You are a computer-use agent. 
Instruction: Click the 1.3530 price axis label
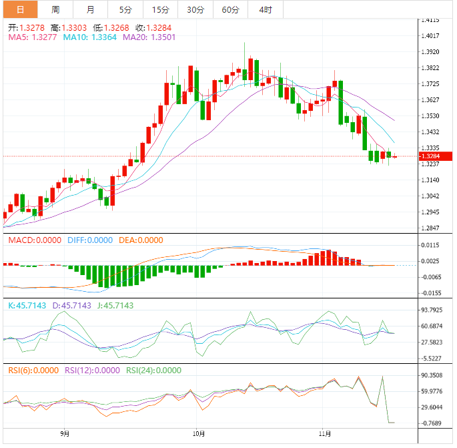[x=430, y=116]
